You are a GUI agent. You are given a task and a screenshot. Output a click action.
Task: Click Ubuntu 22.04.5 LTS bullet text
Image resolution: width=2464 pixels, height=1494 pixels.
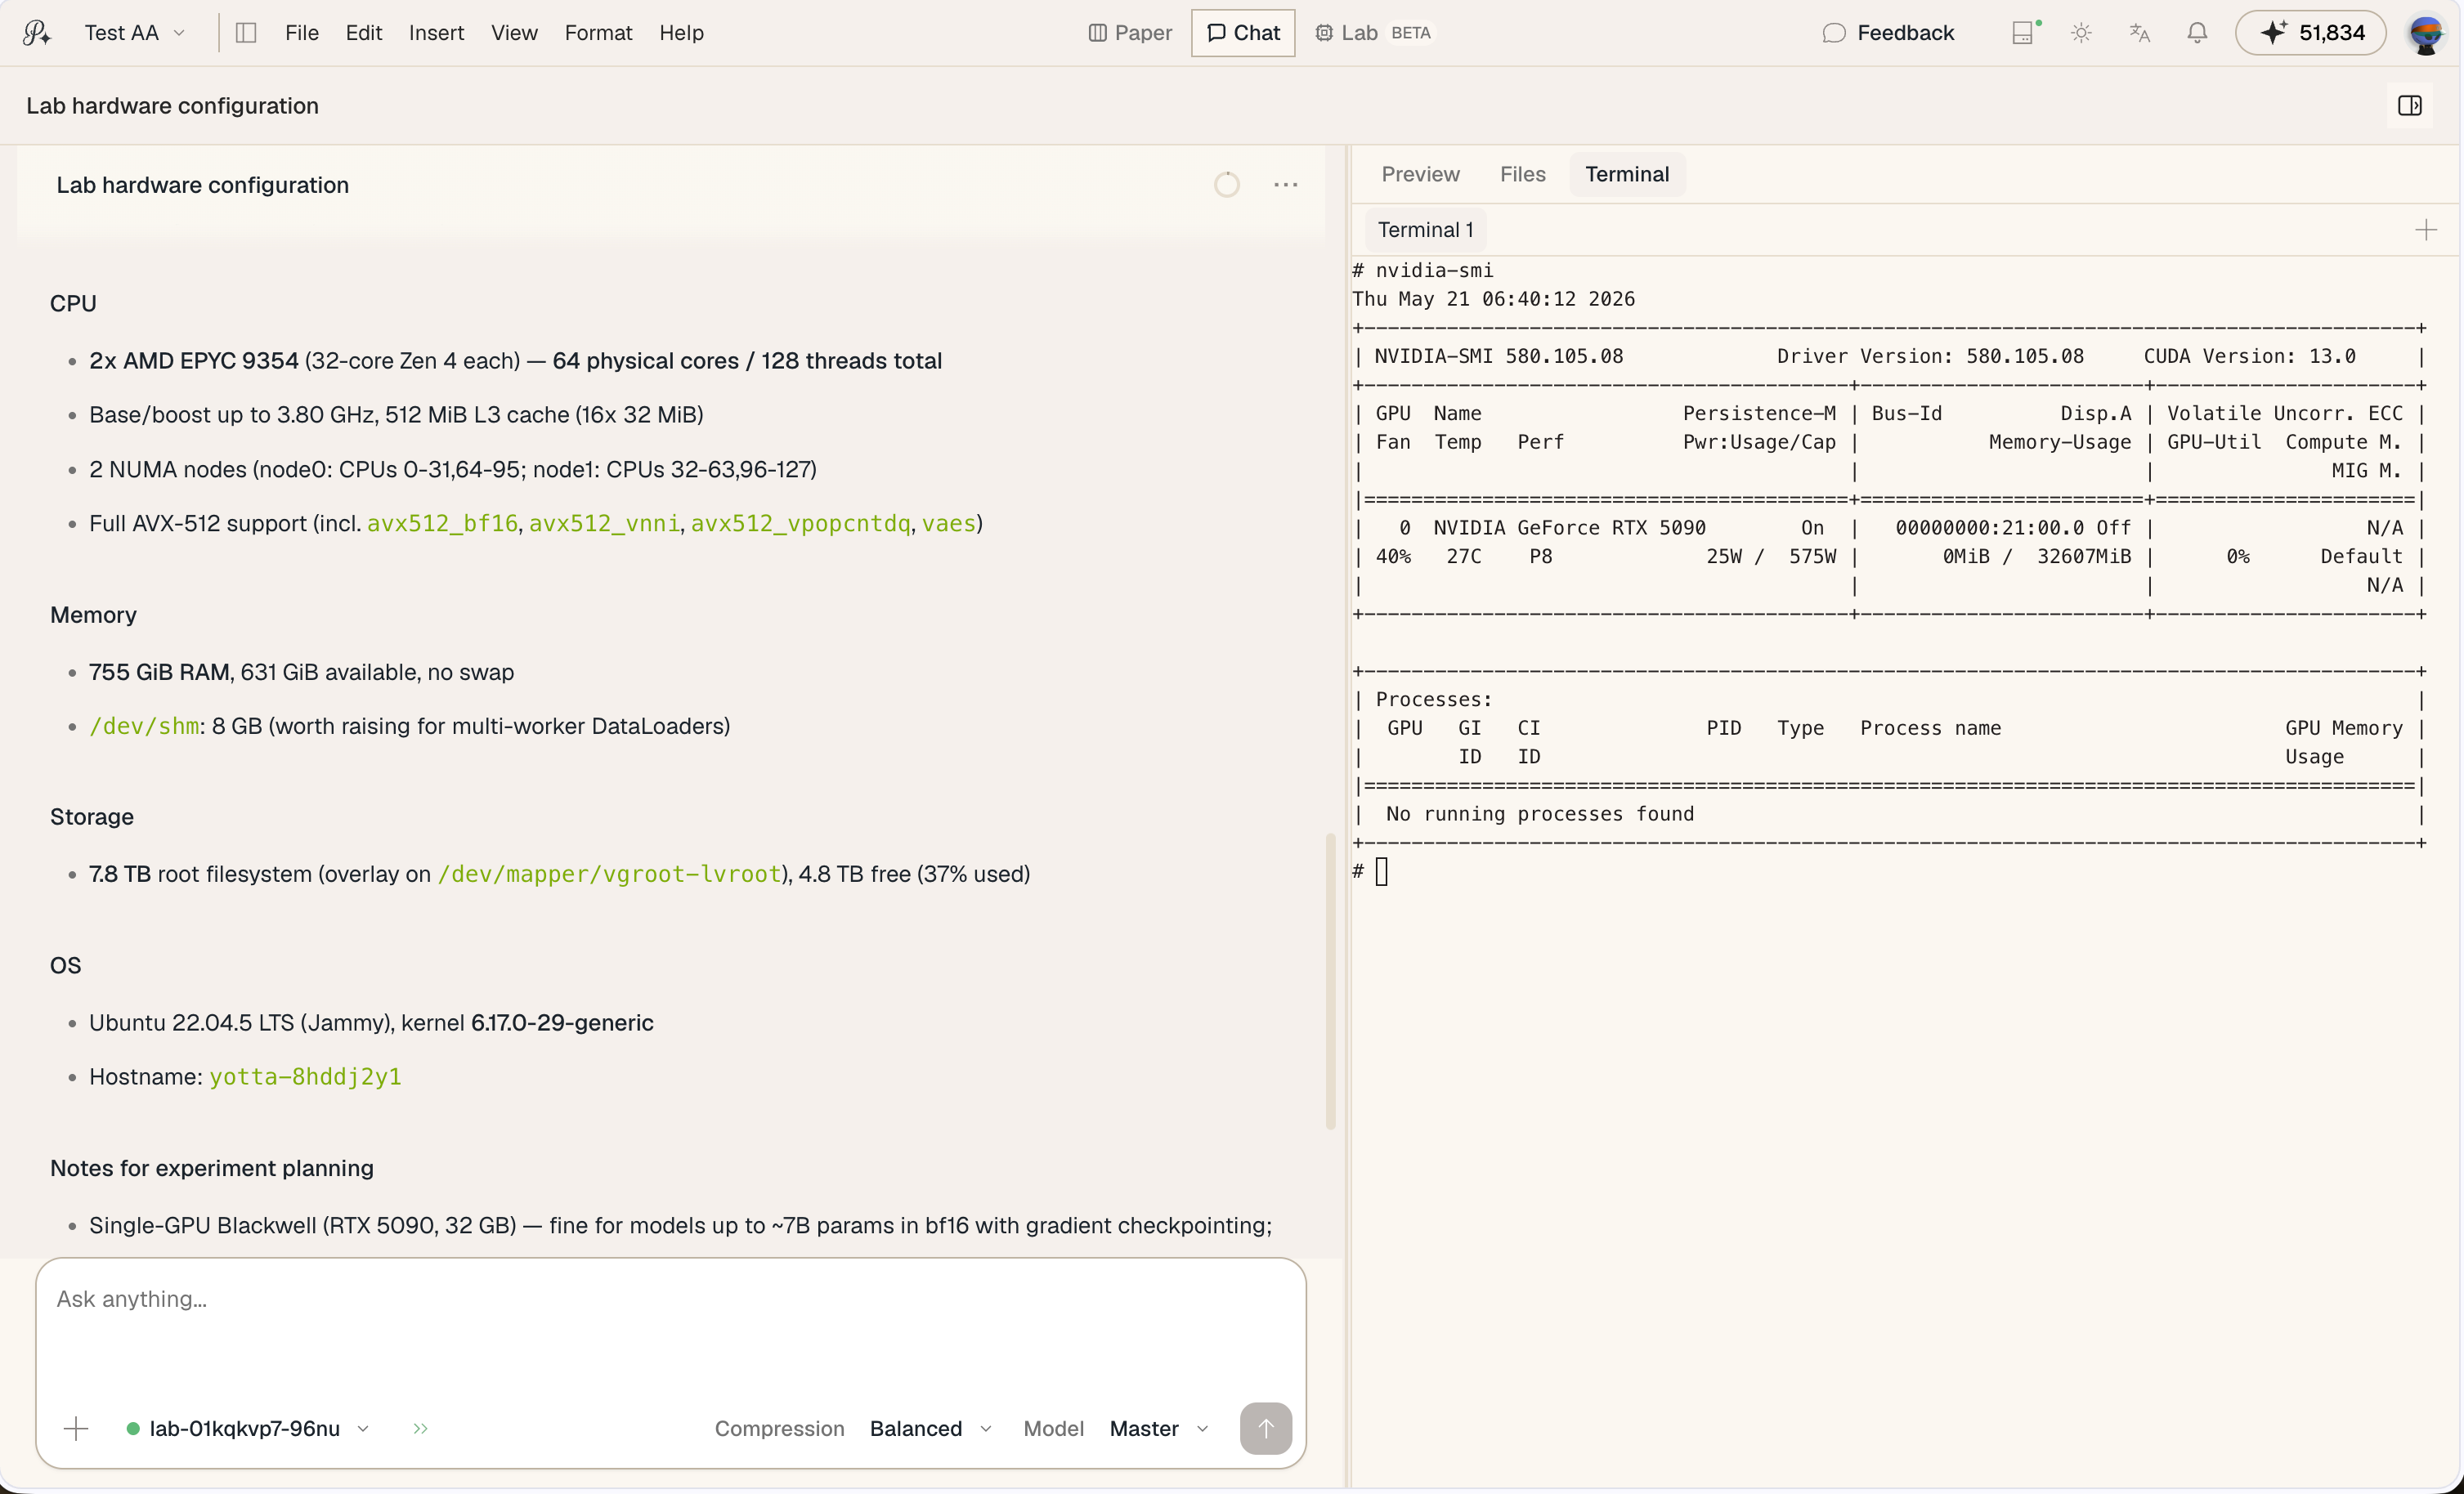coord(371,1023)
